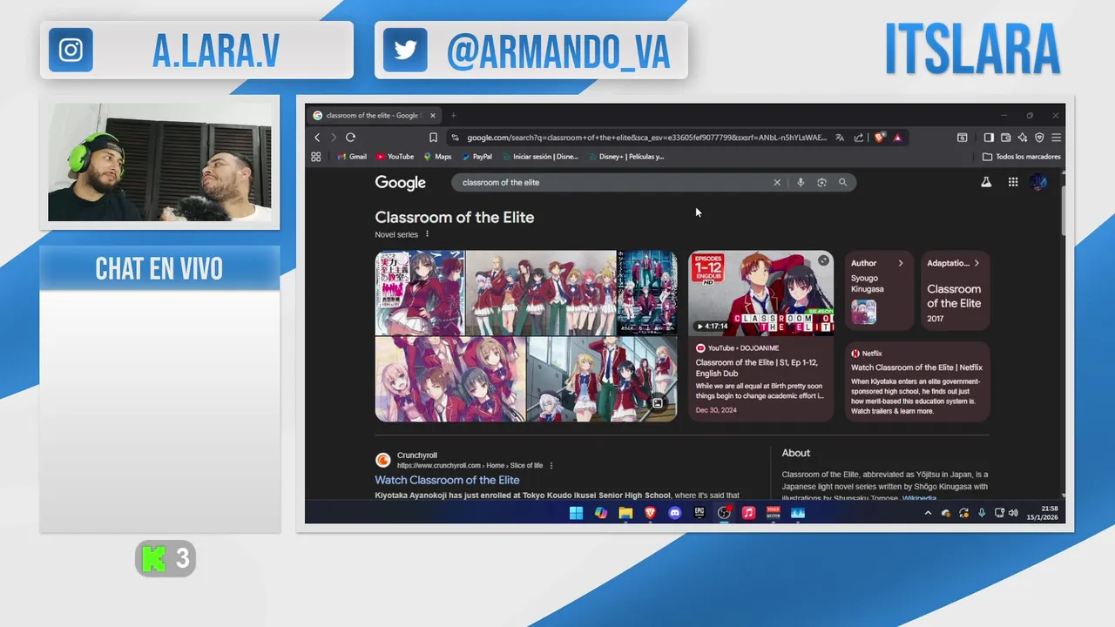The image size is (1115, 627).
Task: Open more options next to Novel series
Action: (427, 234)
